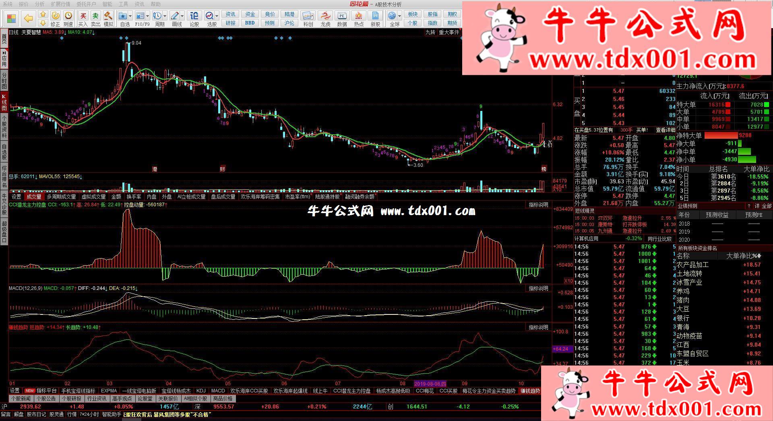
Task: Toggle the 重大事件 major events overlay
Action: coord(449,32)
